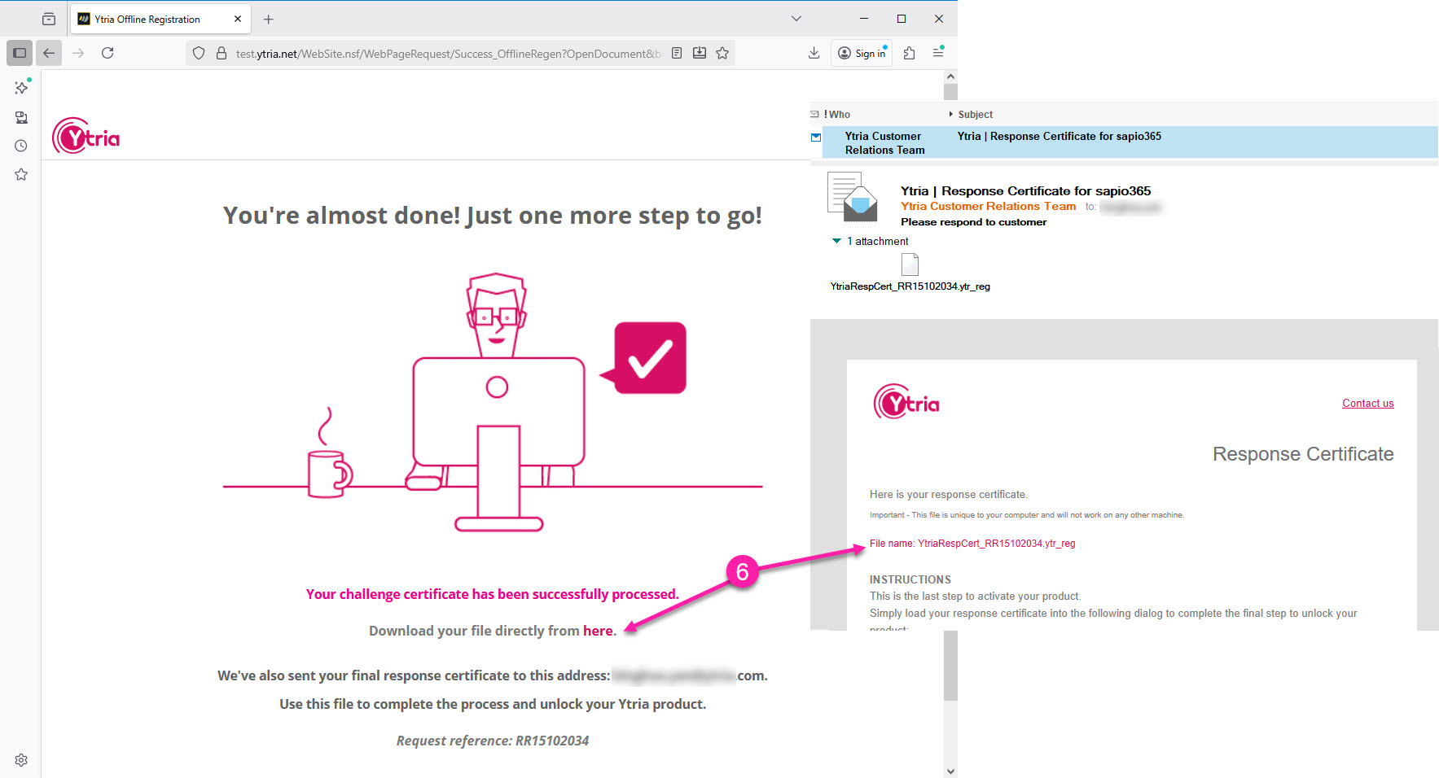Click the AI chatbot sparkle sidebar icon
The image size is (1439, 778).
21,87
